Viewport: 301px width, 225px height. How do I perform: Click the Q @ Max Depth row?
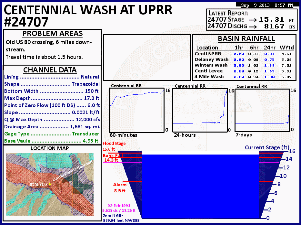52,120
